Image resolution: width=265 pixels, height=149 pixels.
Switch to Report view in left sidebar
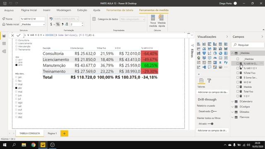[x=4, y=36]
